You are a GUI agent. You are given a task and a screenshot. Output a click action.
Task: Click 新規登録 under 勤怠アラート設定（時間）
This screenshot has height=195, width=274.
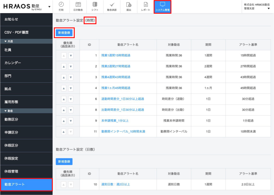coord(64,33)
